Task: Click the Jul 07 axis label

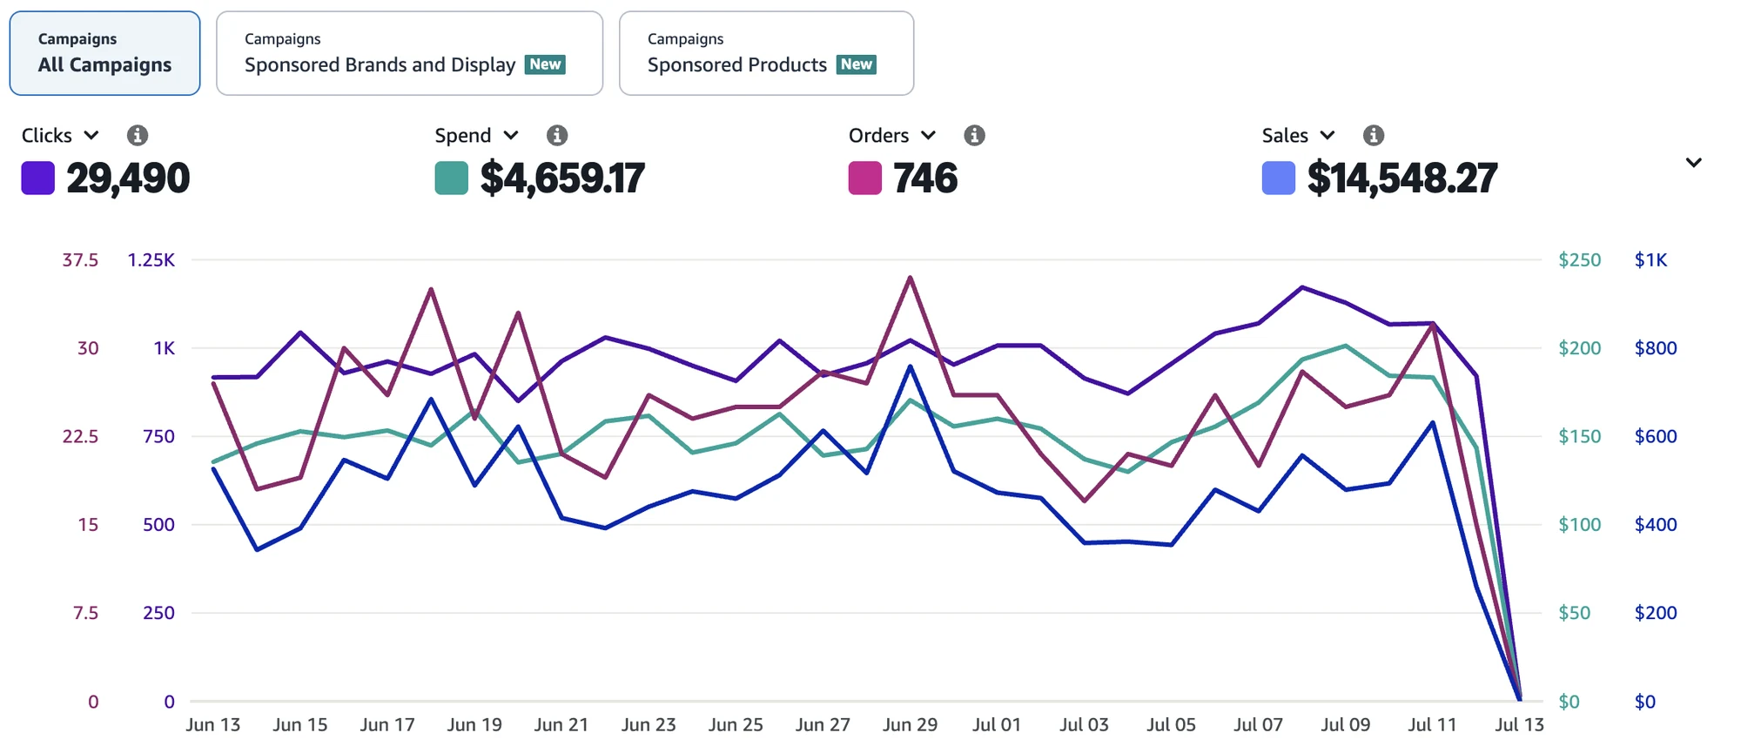Action: coord(1258,725)
